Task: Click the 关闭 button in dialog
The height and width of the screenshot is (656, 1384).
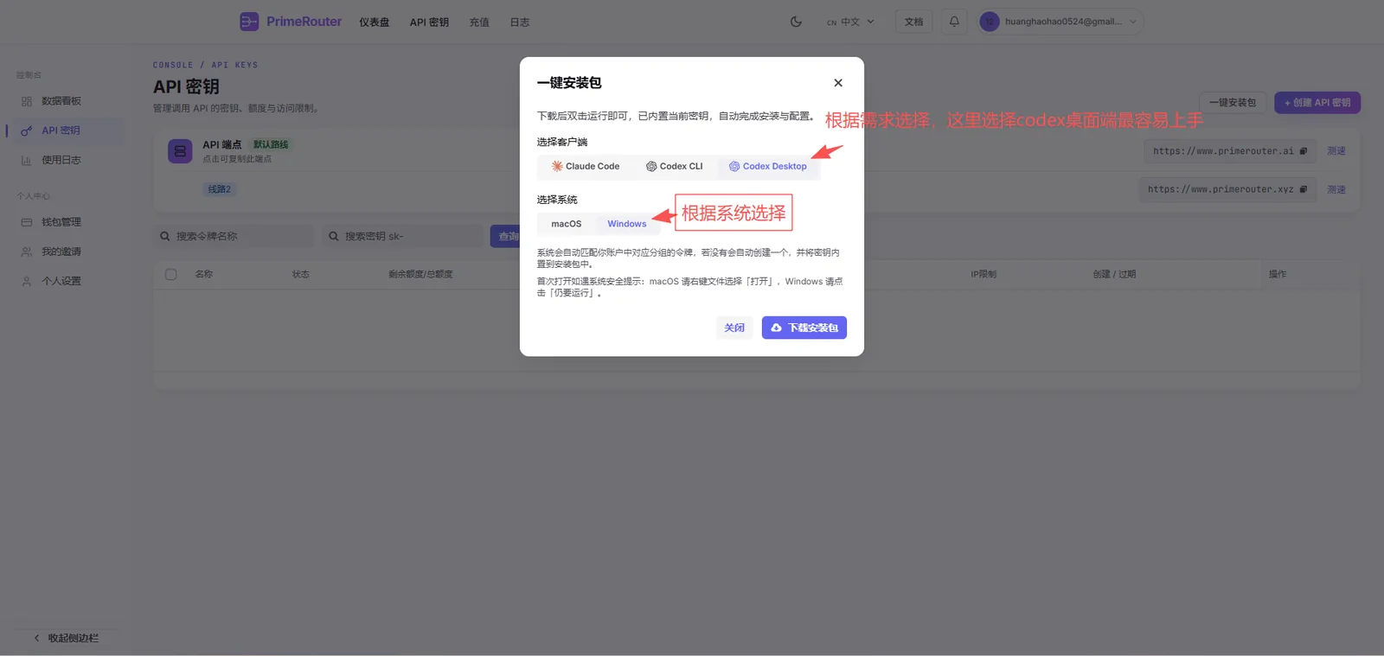Action: [734, 328]
